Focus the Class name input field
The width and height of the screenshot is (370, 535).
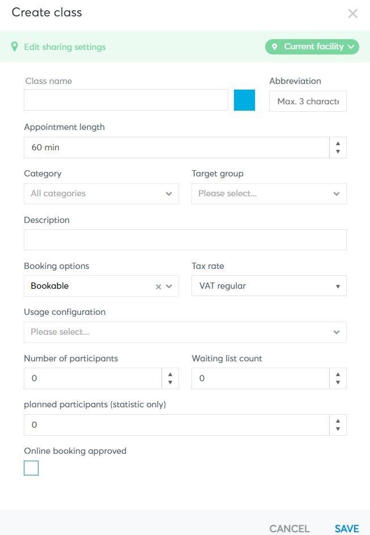click(x=126, y=100)
